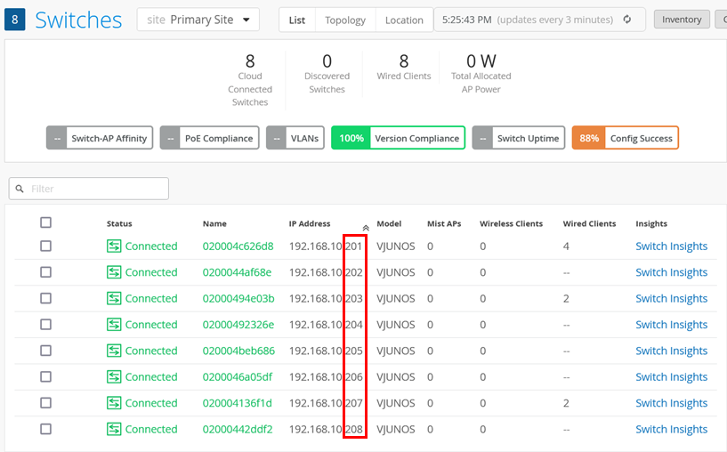Check the box for switch 020004c626d8
Image resolution: width=727 pixels, height=452 pixels.
45,246
